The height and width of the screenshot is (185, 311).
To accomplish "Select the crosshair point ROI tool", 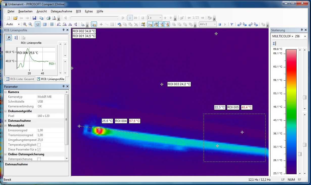I will (101, 24).
